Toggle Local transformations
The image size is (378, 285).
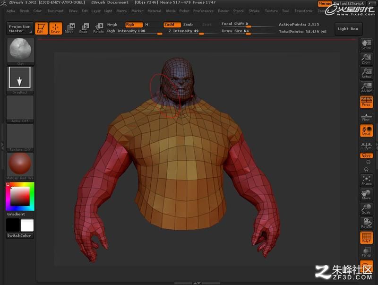(366, 130)
